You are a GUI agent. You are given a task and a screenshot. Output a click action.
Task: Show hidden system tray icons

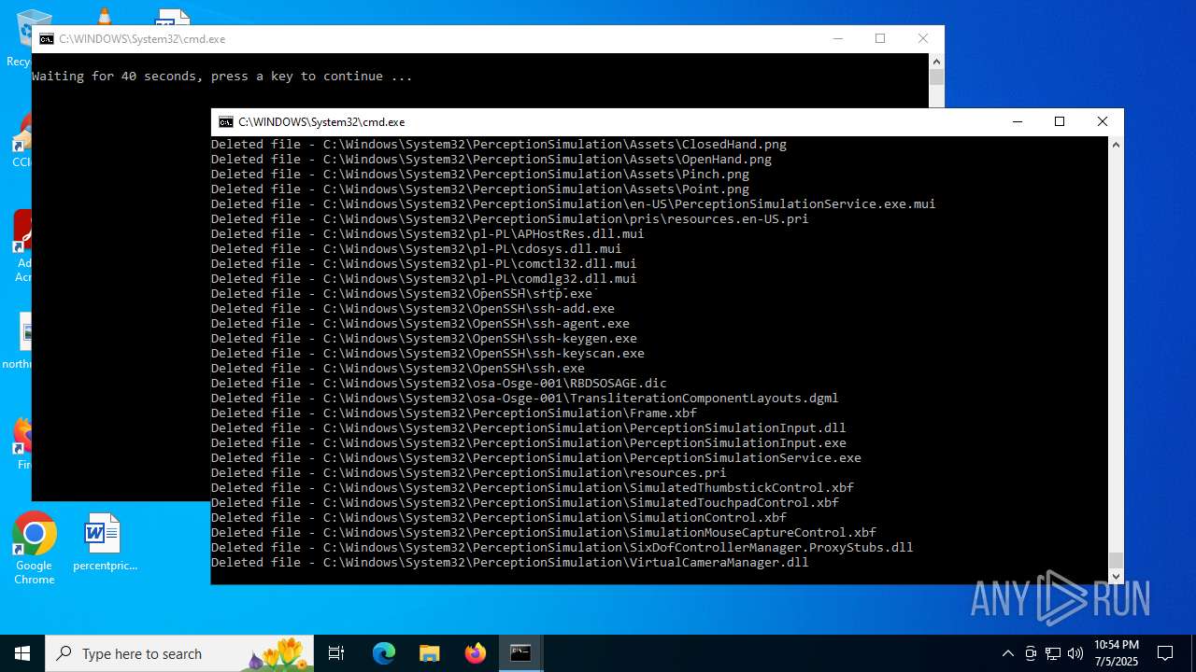(1007, 653)
